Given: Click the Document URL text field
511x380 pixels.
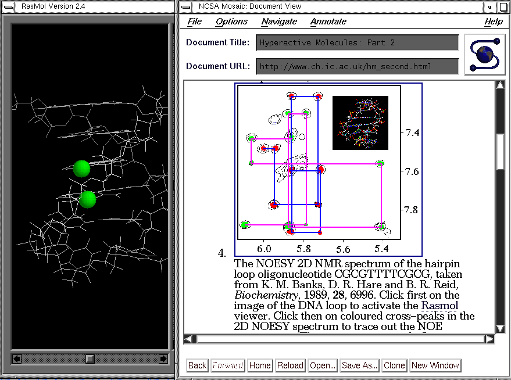Looking at the screenshot, I should pos(357,66).
